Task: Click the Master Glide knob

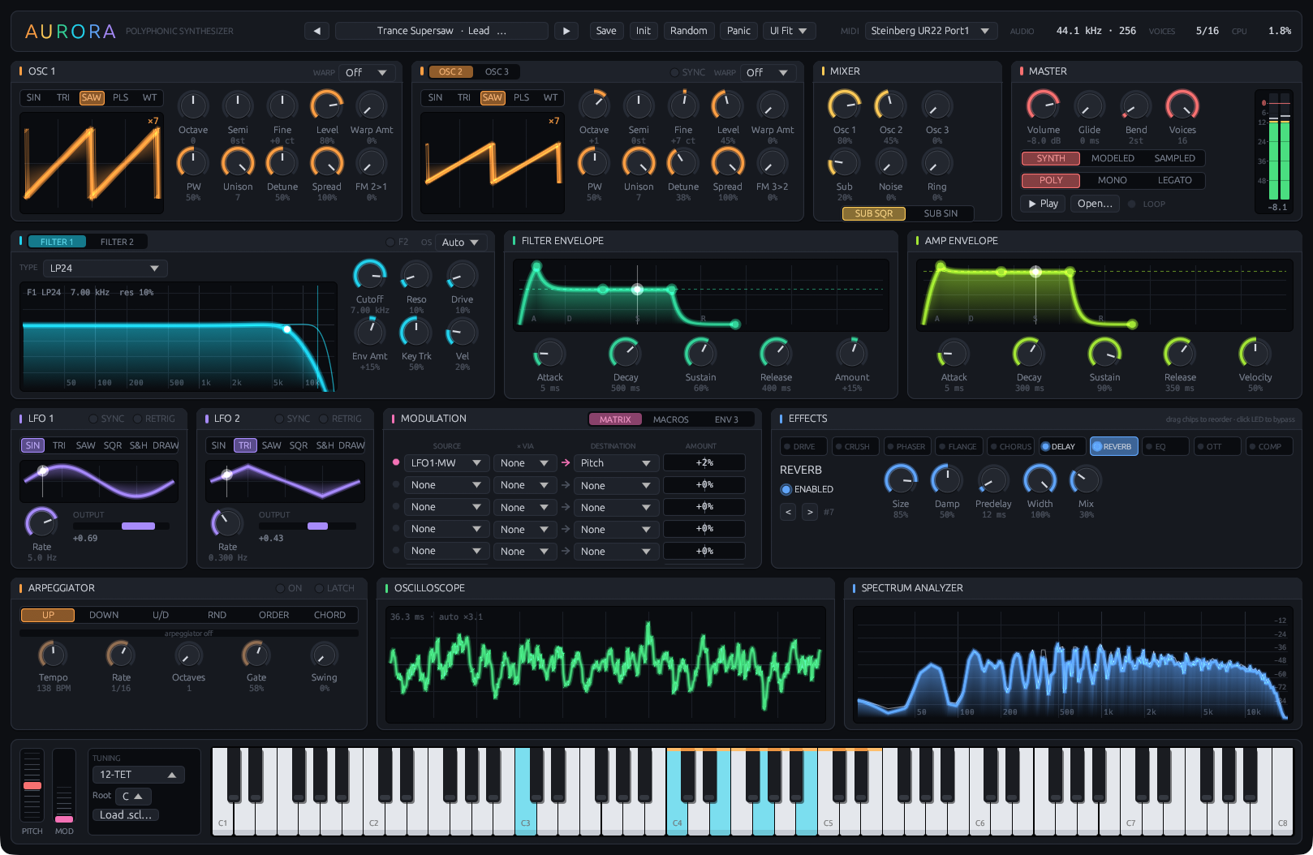Action: (1089, 105)
